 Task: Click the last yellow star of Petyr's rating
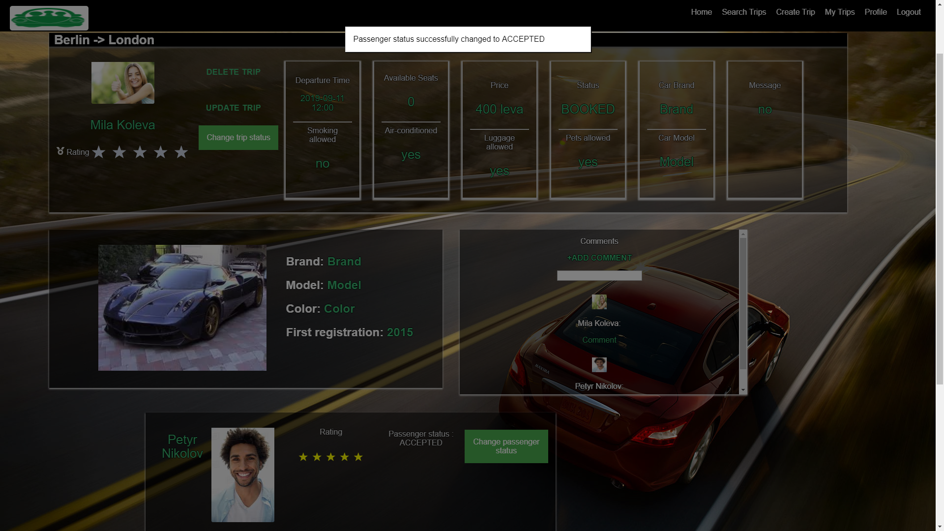click(358, 457)
